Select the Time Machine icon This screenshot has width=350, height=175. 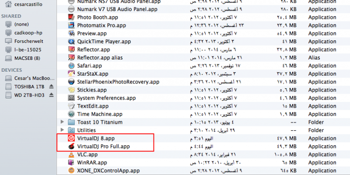tap(71, 114)
